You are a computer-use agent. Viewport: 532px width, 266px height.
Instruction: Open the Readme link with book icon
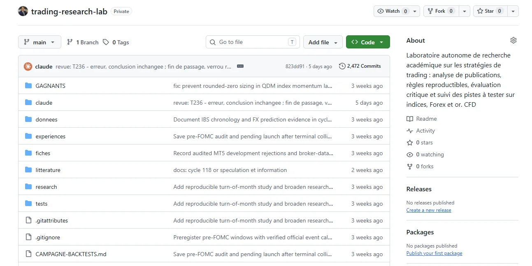[422, 119]
